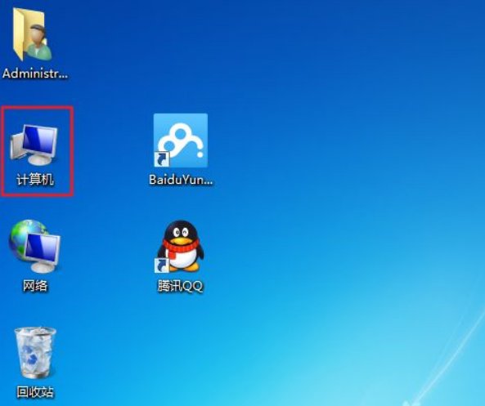Click the 'Administr...' label text
The width and height of the screenshot is (485, 406).
[35, 74]
